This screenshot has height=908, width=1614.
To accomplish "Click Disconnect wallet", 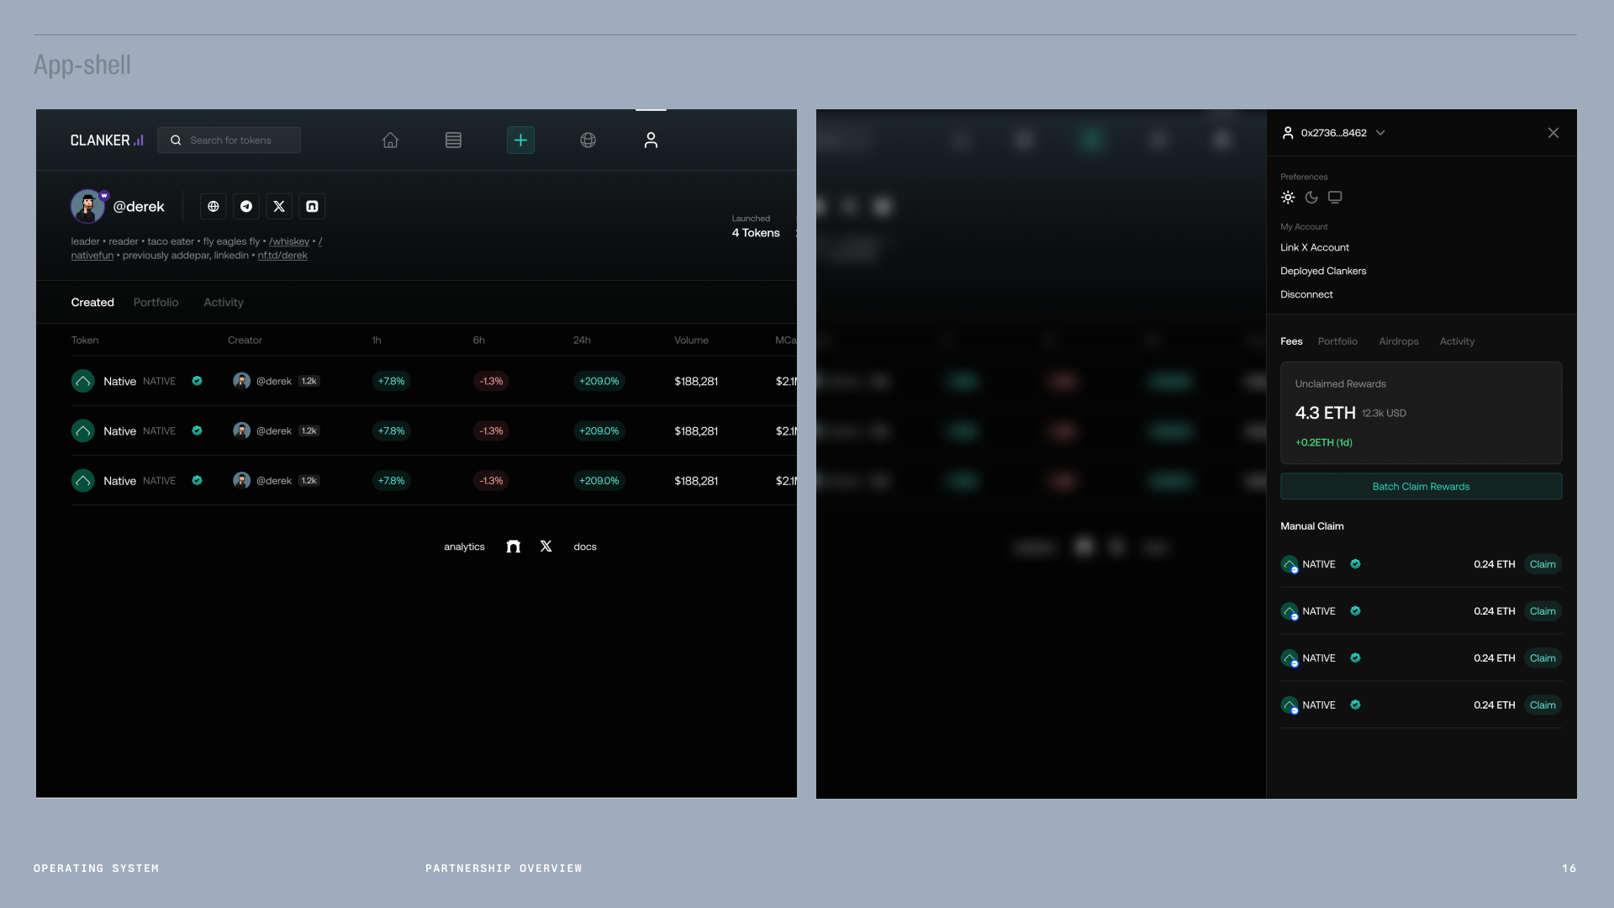I will (x=1306, y=295).
